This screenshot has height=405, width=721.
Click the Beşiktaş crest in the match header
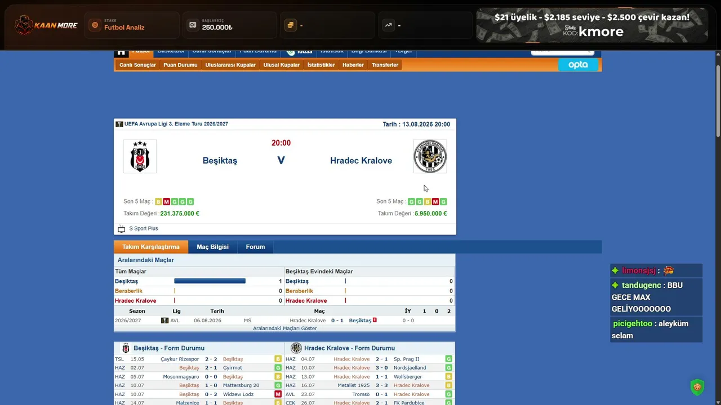(140, 156)
